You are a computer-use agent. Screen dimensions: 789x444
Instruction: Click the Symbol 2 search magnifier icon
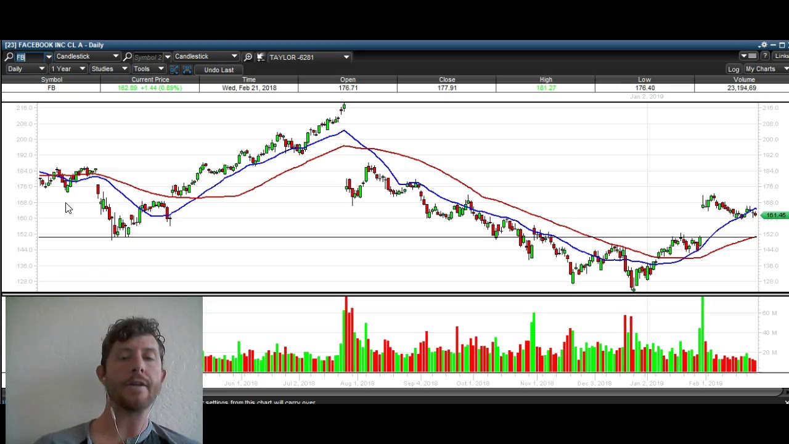[x=128, y=57]
